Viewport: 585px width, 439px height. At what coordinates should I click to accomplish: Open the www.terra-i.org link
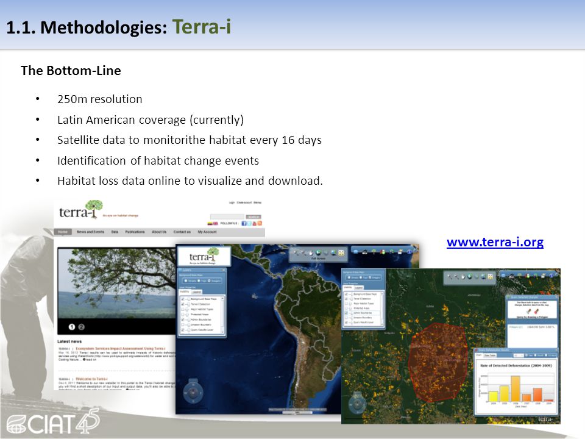(495, 242)
